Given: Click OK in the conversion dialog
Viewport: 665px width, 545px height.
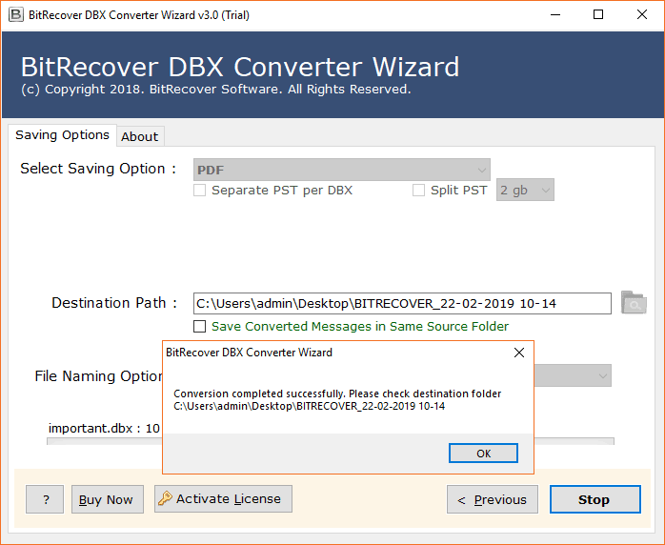Looking at the screenshot, I should point(483,454).
